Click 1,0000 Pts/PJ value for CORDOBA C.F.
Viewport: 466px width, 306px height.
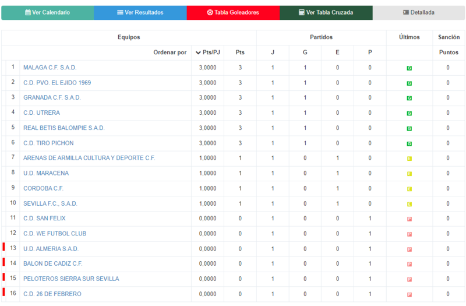[208, 188]
